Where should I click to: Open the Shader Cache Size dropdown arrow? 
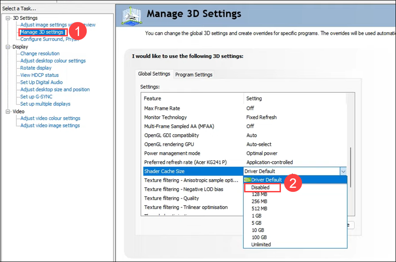click(x=343, y=171)
